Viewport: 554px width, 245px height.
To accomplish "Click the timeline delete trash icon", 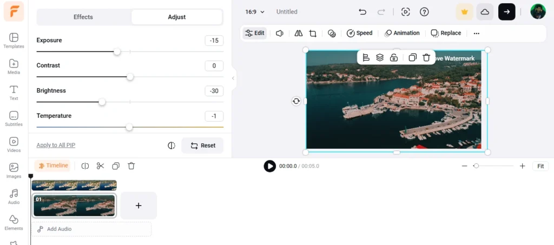I will click(x=131, y=166).
